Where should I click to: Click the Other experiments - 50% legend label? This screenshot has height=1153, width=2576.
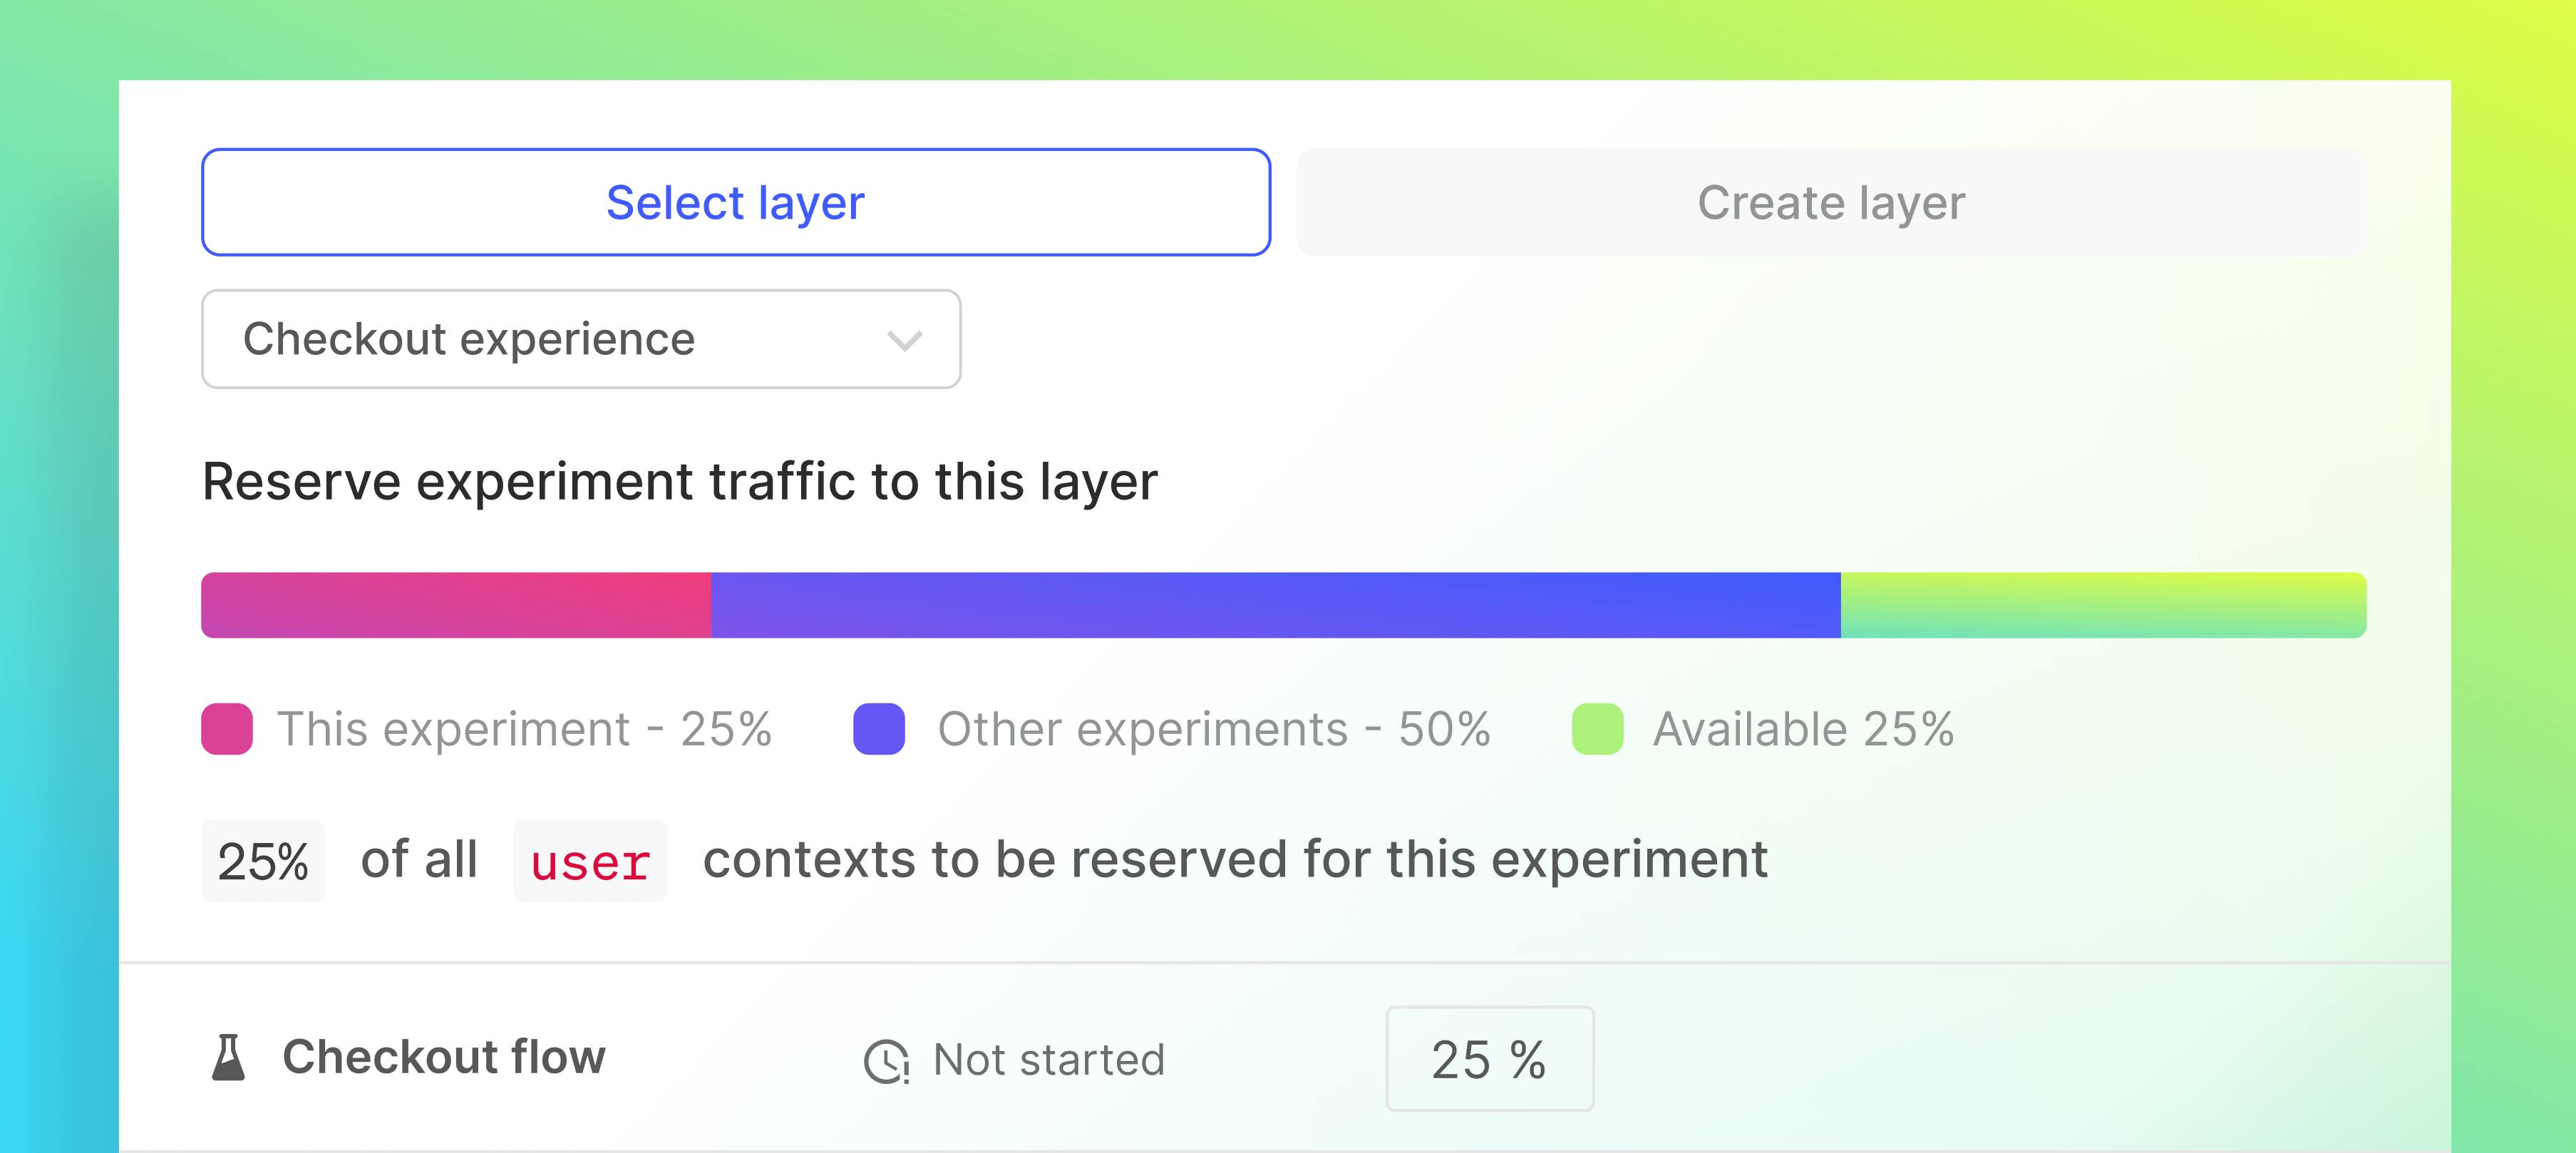(x=1214, y=729)
